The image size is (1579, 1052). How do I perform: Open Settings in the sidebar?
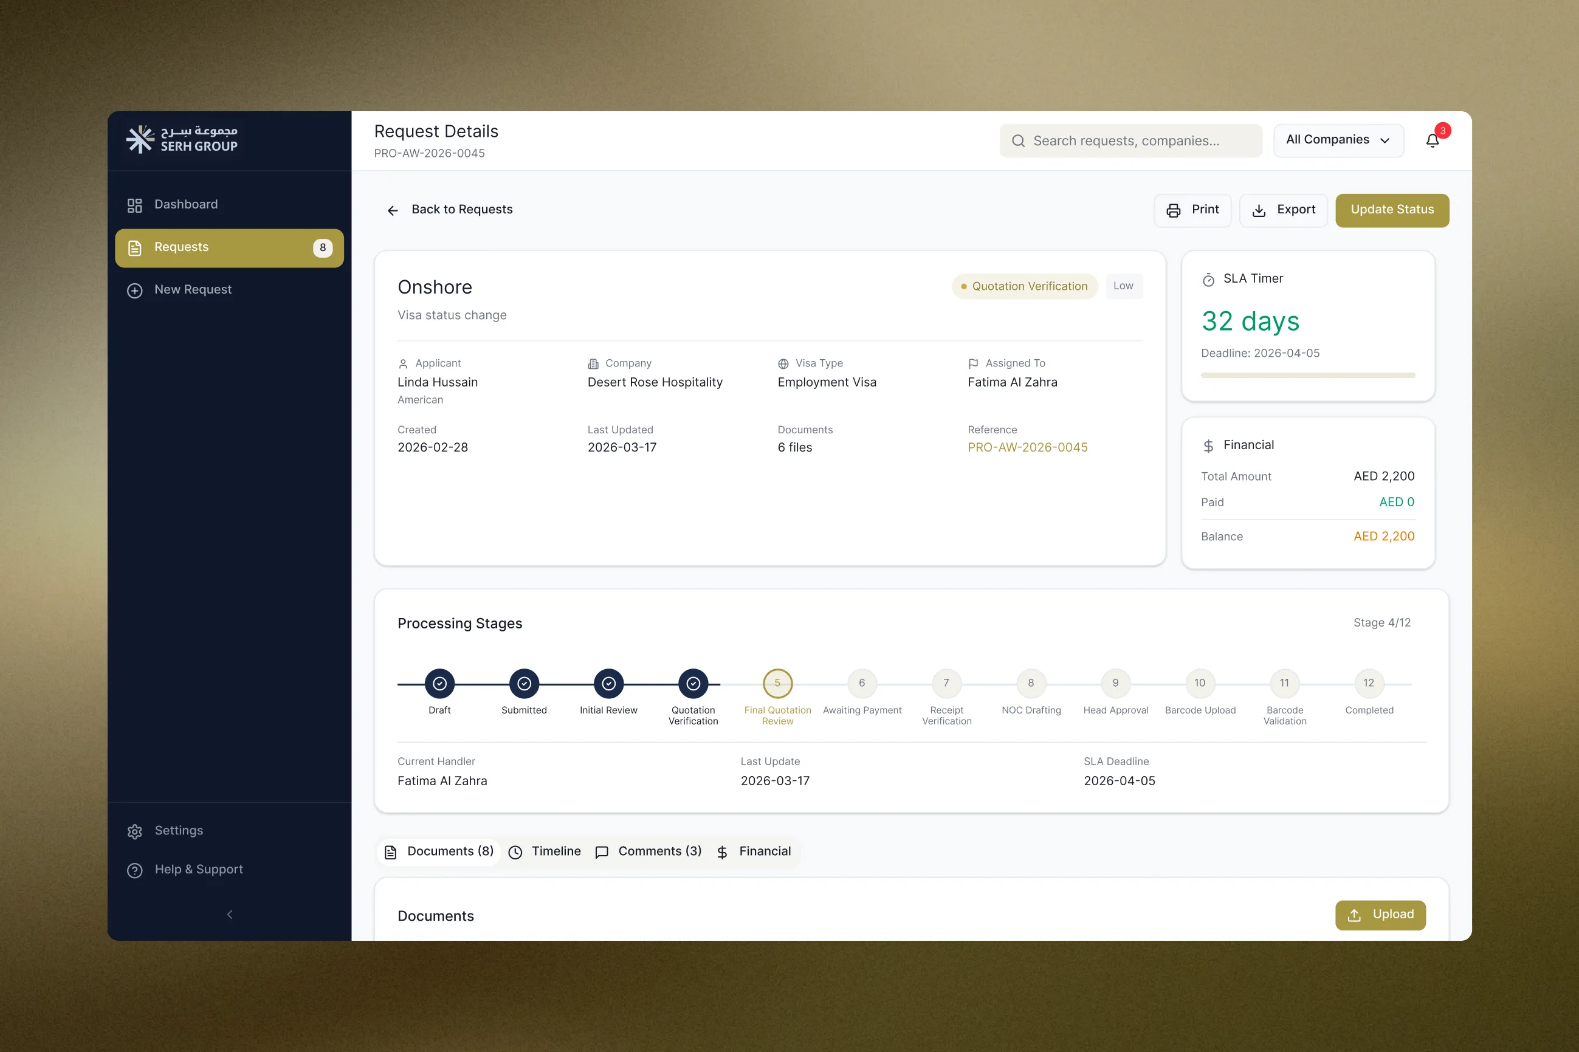(229, 831)
